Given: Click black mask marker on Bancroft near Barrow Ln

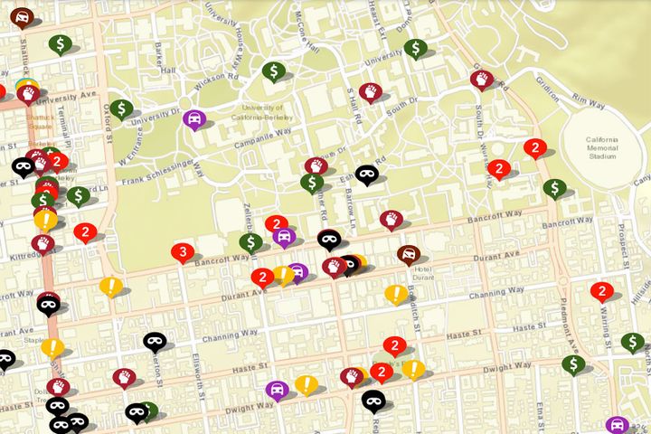Looking at the screenshot, I should (x=330, y=241).
